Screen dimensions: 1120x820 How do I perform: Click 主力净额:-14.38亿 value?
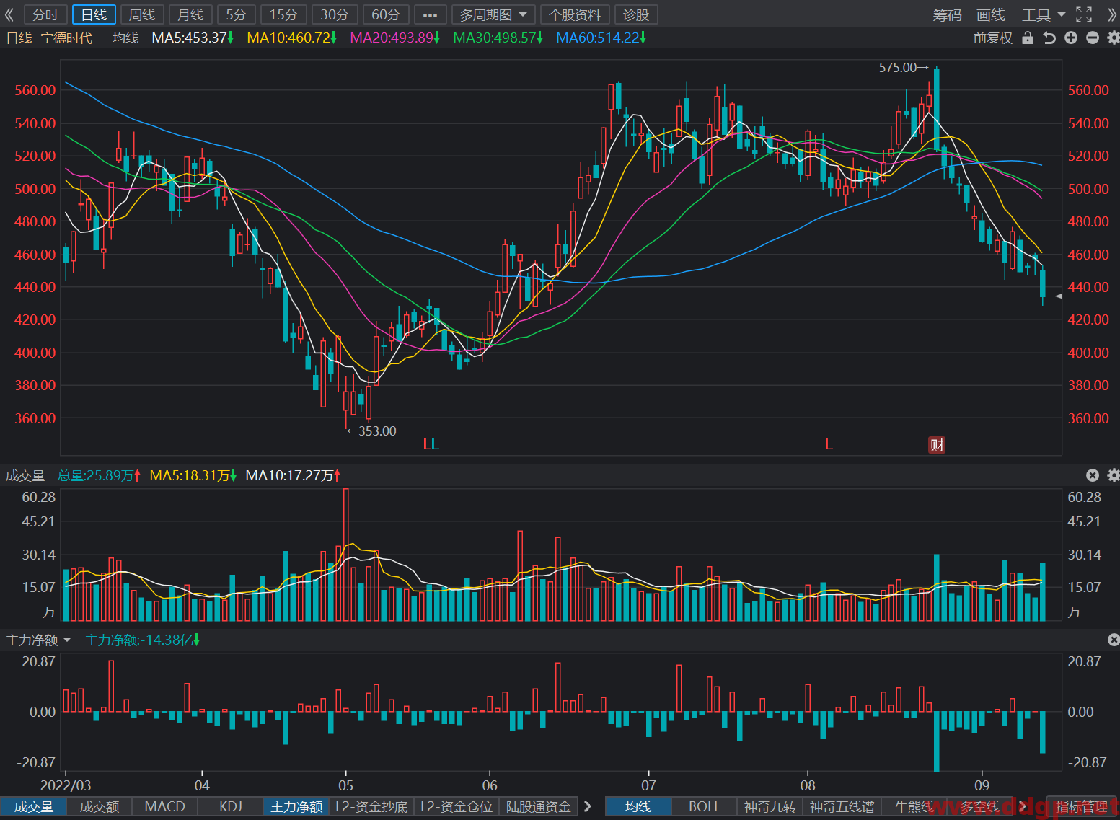143,640
